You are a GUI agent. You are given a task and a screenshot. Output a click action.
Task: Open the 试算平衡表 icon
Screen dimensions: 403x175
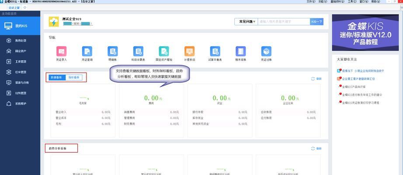pos(215,52)
